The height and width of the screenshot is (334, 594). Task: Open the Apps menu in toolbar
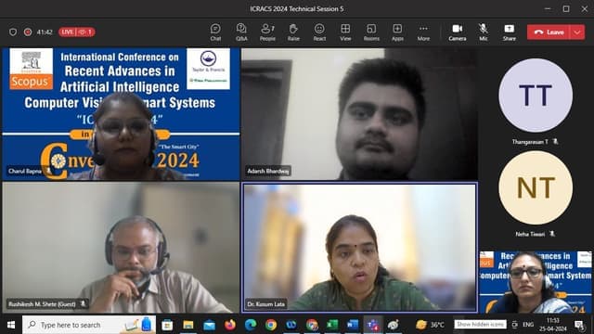pos(397,32)
